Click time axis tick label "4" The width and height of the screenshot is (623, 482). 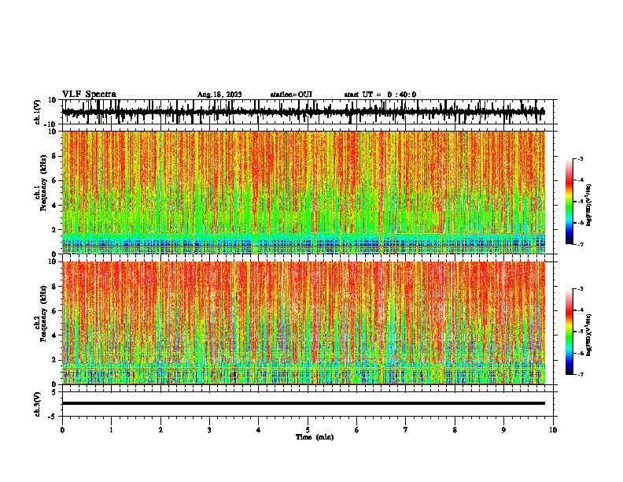(x=259, y=430)
